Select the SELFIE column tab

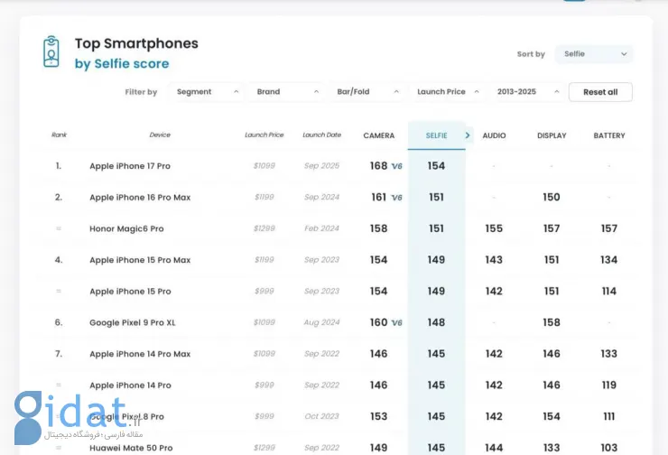click(436, 135)
